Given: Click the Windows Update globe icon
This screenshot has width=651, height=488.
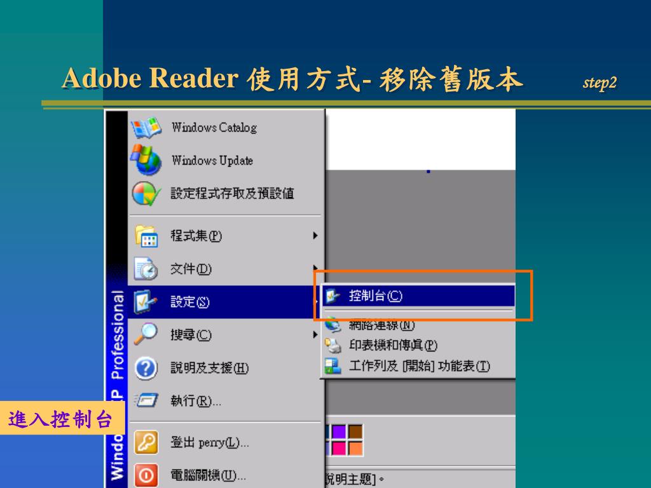Looking at the screenshot, I should [x=146, y=159].
